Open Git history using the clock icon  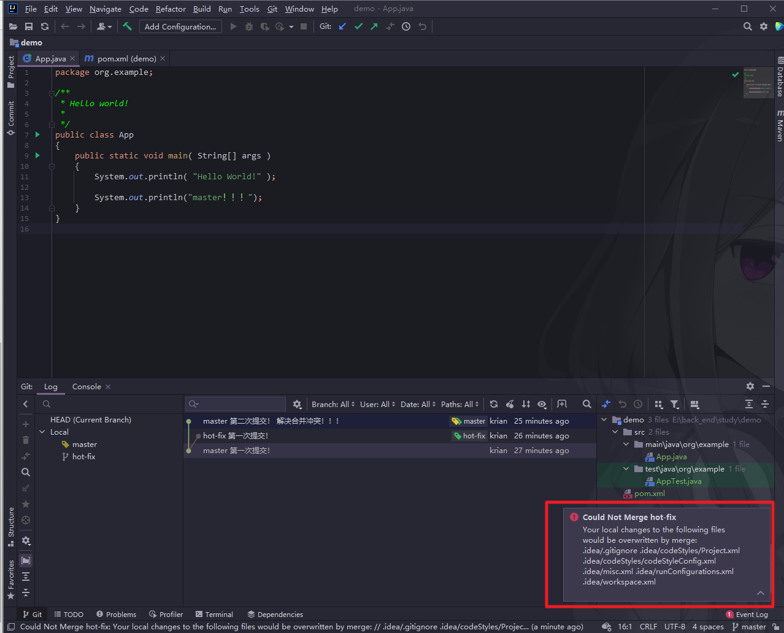[405, 26]
